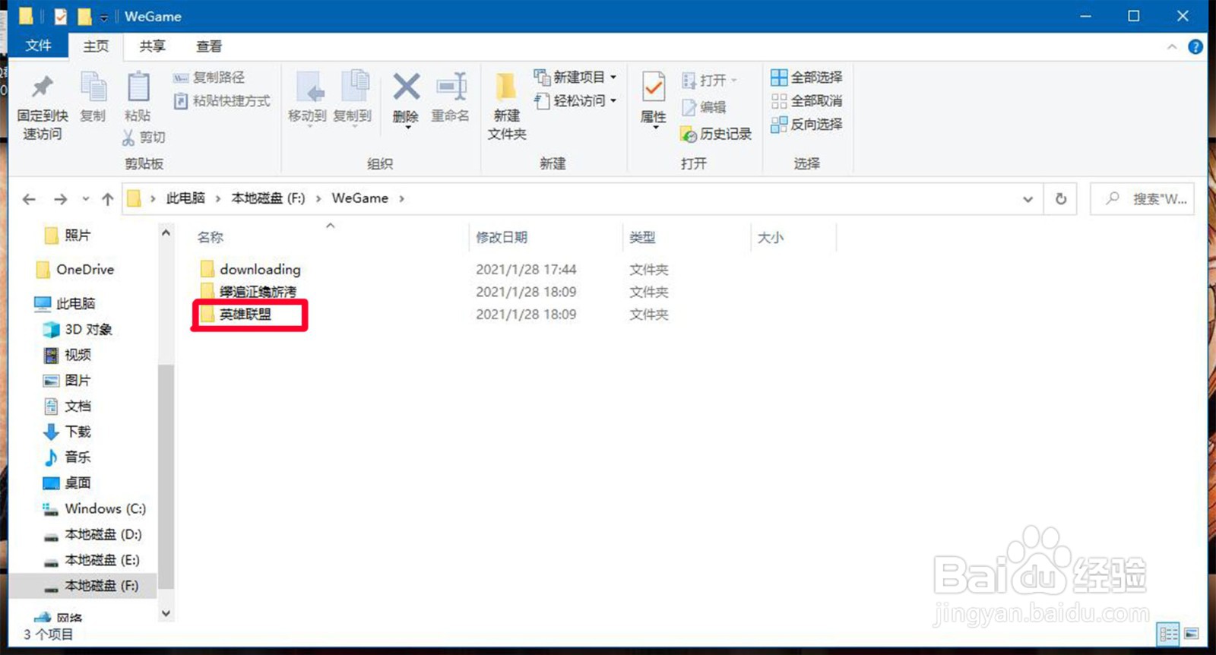The image size is (1216, 655).
Task: Open the Help question mark icon
Action: pos(1195,46)
